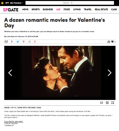
Task: Share article via email envelope icon
Action: pyautogui.click(x=6, y=42)
